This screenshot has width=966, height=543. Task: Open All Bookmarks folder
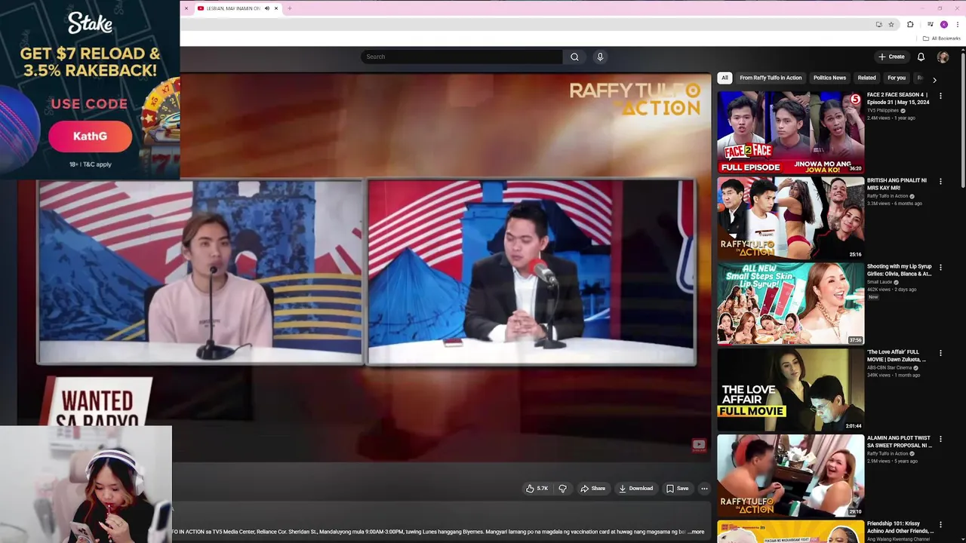click(x=941, y=38)
